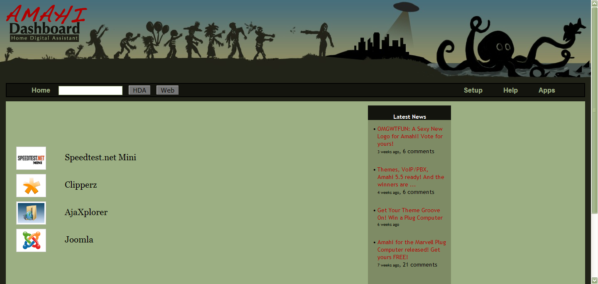This screenshot has width=598, height=284.
Task: Open the Joomla logo icon
Action: (31, 240)
